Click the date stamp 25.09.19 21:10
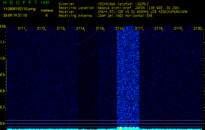This screenshot has height=130, width=205. pos(15,15)
